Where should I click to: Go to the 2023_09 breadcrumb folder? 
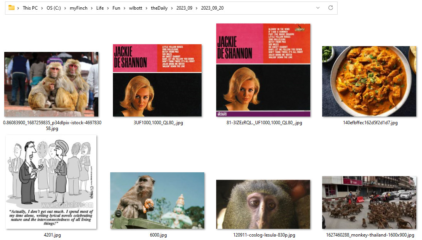(x=184, y=8)
